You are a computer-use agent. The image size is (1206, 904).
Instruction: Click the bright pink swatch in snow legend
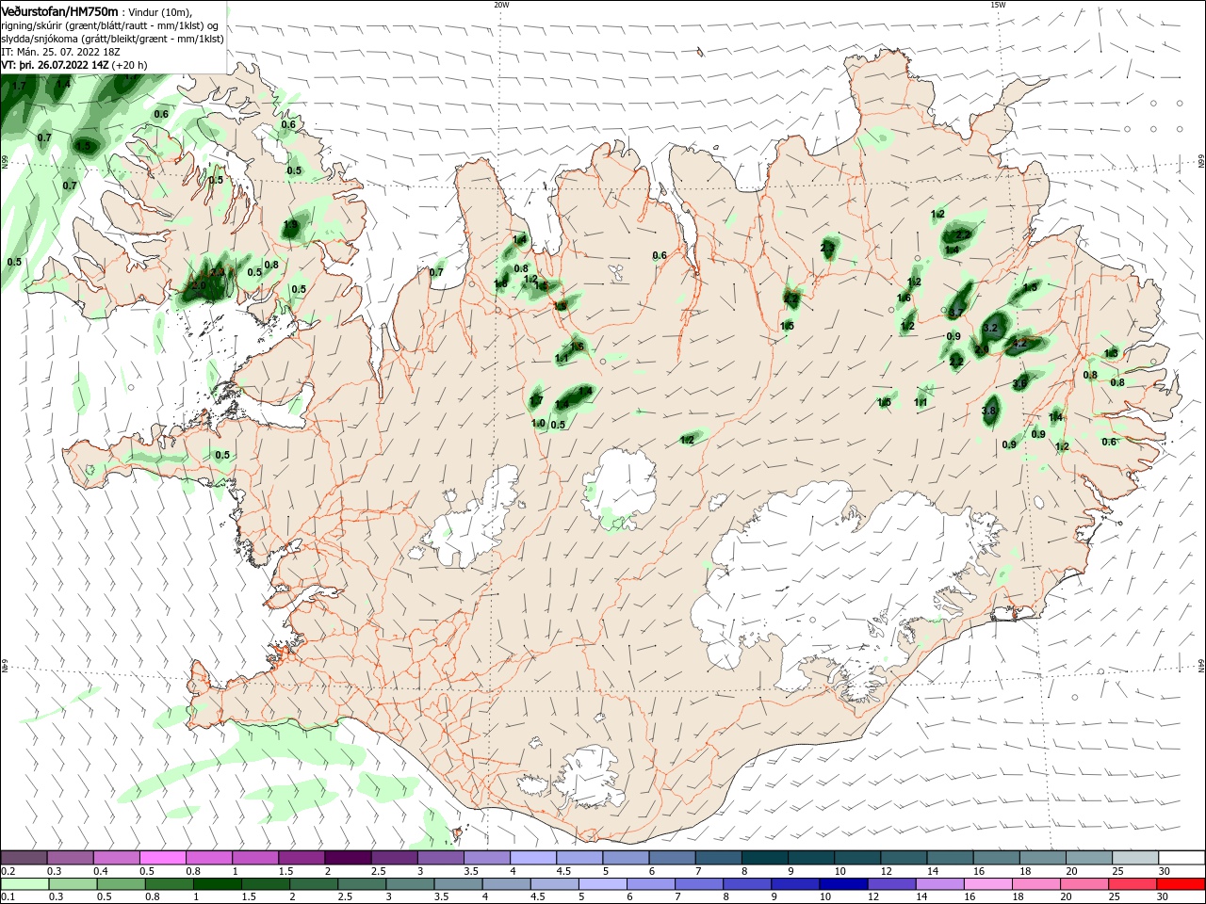pyautogui.click(x=162, y=858)
